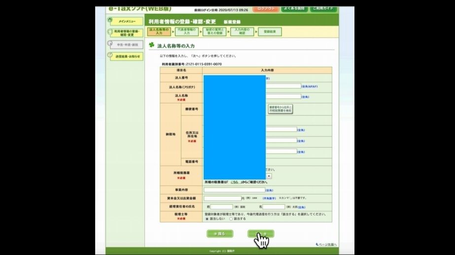Screen dimensions: 455x255
Task: Click the 入力内容の確認 step tab
Action: pyautogui.click(x=242, y=32)
